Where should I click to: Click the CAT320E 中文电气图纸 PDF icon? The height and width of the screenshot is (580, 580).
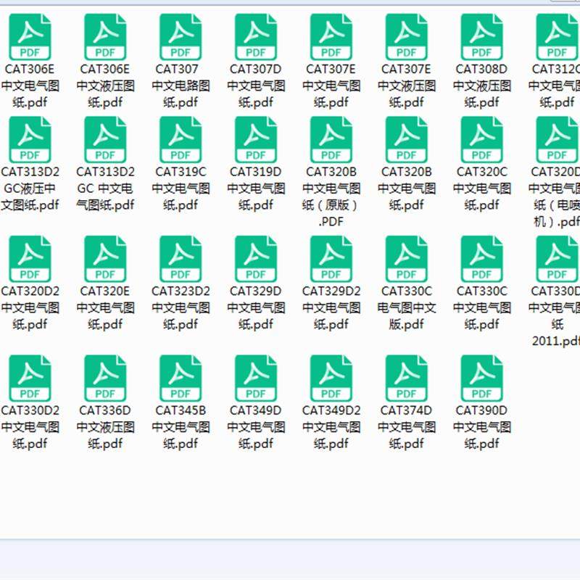105,259
